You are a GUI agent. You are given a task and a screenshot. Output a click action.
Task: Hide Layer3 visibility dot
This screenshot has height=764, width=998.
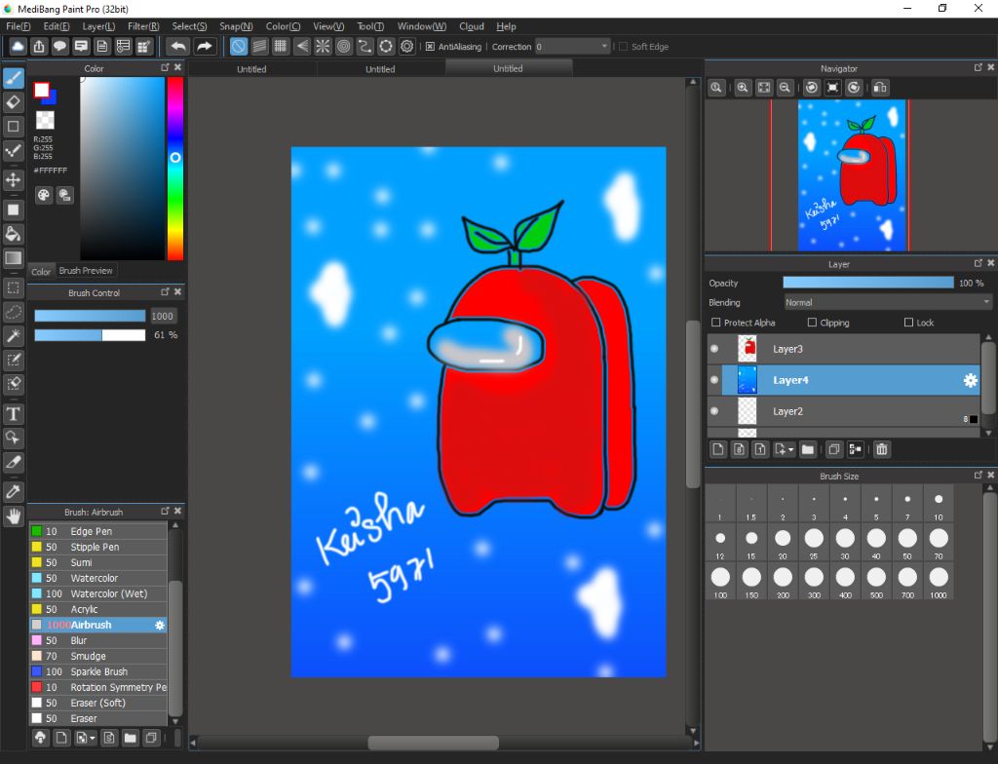[714, 348]
